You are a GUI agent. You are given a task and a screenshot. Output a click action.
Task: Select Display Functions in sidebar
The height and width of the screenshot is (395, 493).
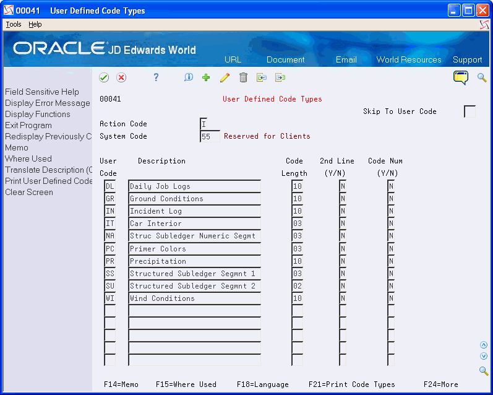click(x=37, y=114)
